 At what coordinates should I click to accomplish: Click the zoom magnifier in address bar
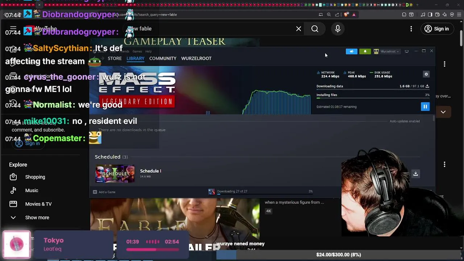pos(329,14)
